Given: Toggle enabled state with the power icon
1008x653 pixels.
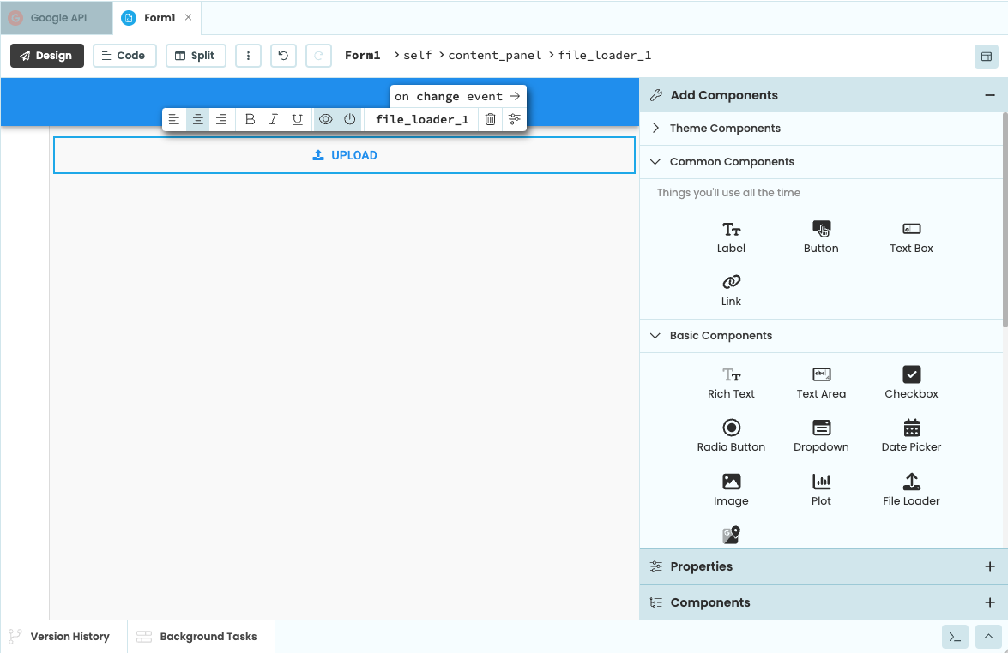Looking at the screenshot, I should [x=347, y=119].
